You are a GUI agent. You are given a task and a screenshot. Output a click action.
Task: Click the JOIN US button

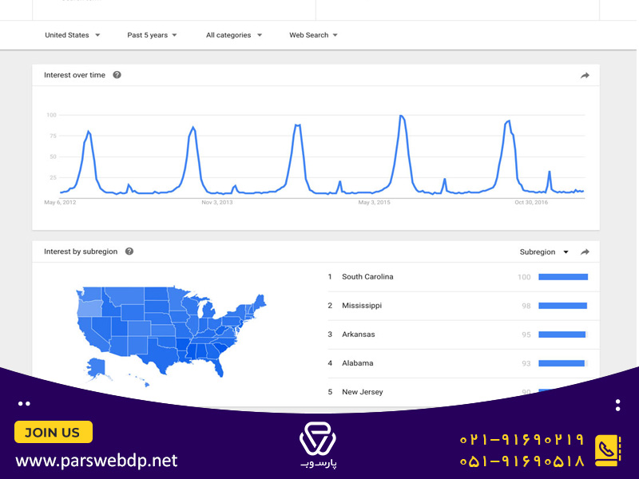[54, 432]
